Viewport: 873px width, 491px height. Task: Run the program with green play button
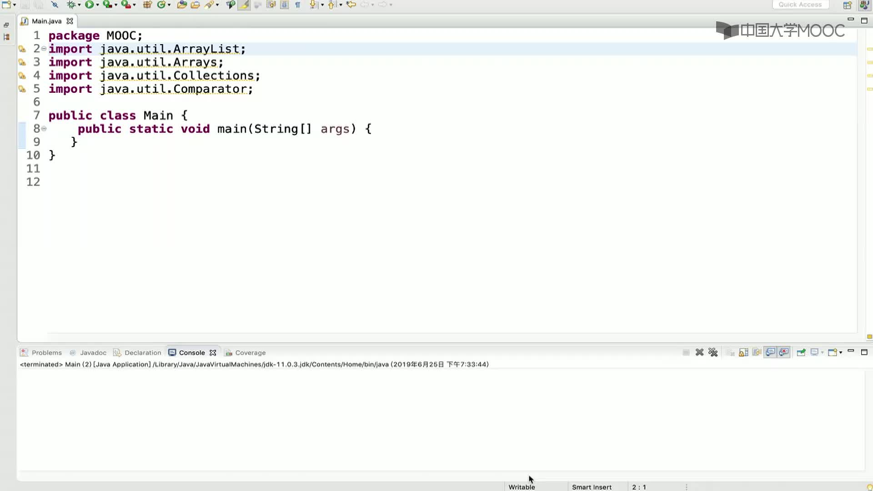89,5
